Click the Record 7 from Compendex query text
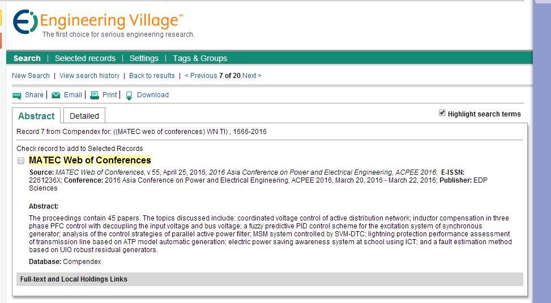This screenshot has width=551, height=303. (x=142, y=132)
